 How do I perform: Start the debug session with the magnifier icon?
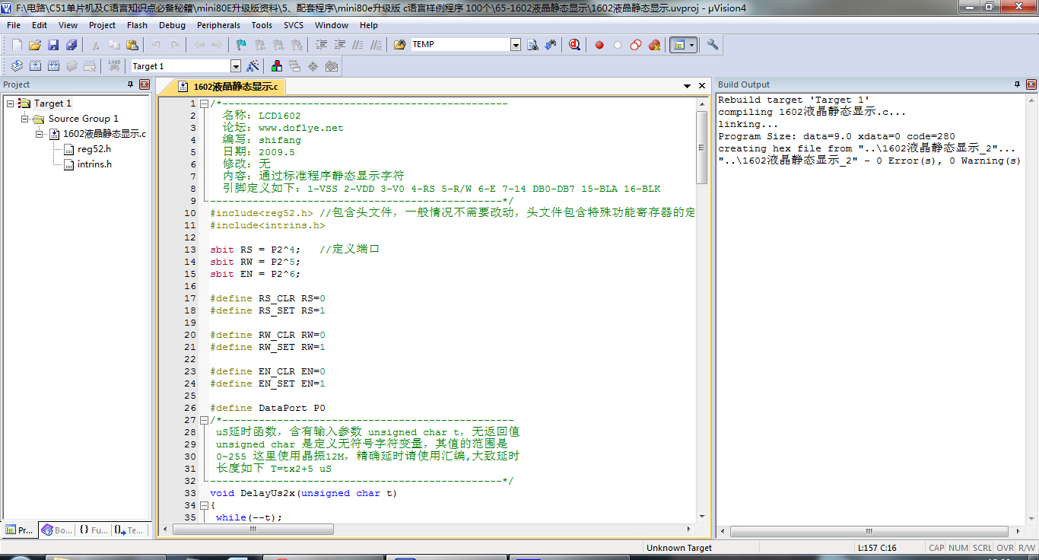574,45
